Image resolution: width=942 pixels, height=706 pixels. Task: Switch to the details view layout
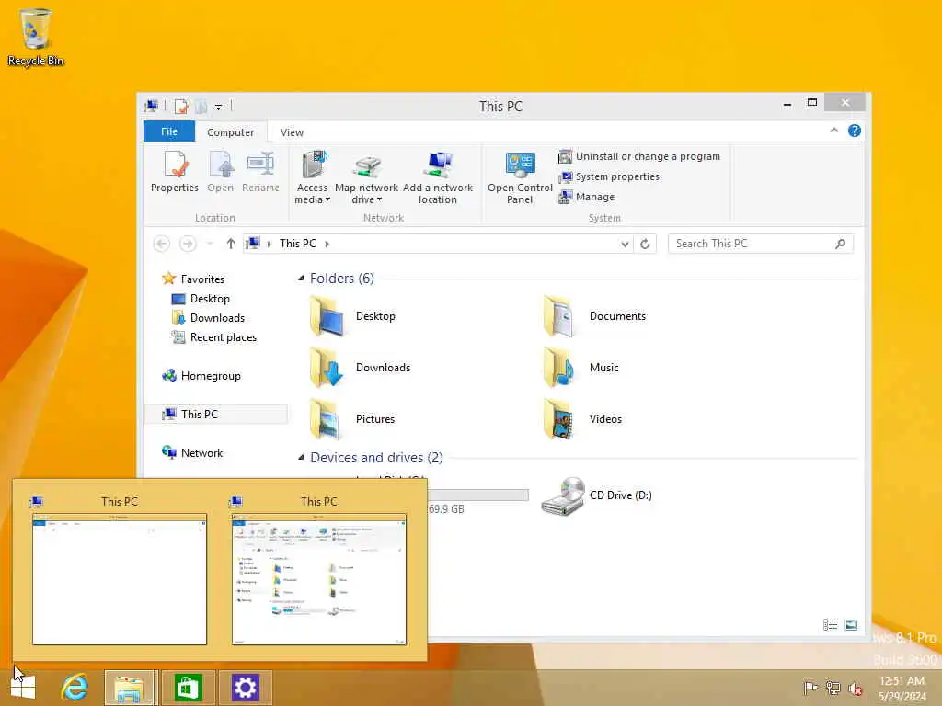click(x=831, y=625)
